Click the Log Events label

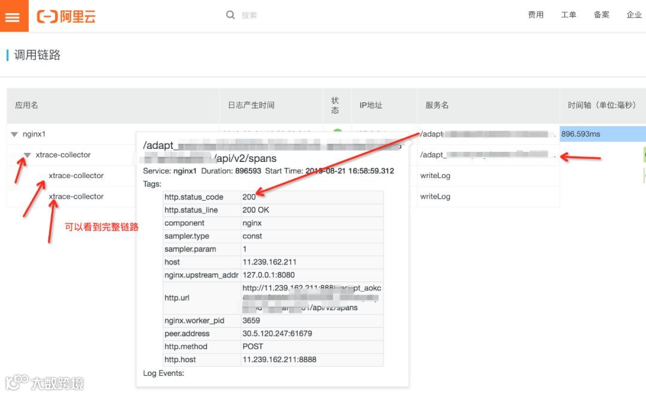coord(163,373)
